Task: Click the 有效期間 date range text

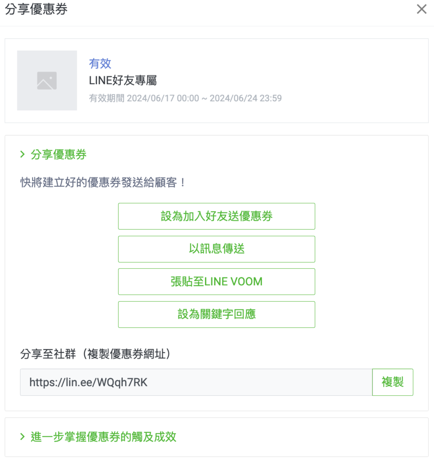Action: [185, 98]
